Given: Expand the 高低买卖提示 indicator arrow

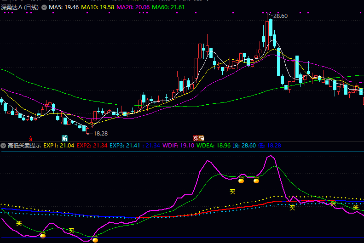Looking at the screenshot, I should pyautogui.click(x=4, y=146).
